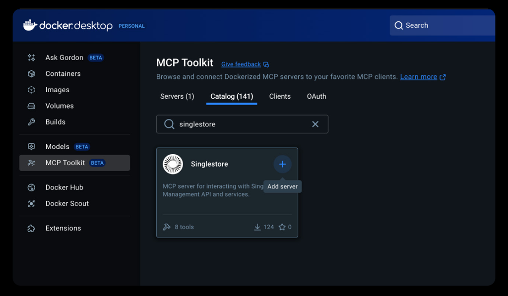Click the star count '0' on the Singlestore card

pos(290,227)
